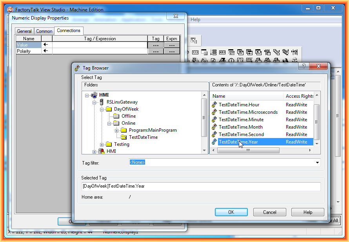Click the RSLinxGateway device icon
Image resolution: width=349 pixels, height=242 pixels.
click(102, 102)
